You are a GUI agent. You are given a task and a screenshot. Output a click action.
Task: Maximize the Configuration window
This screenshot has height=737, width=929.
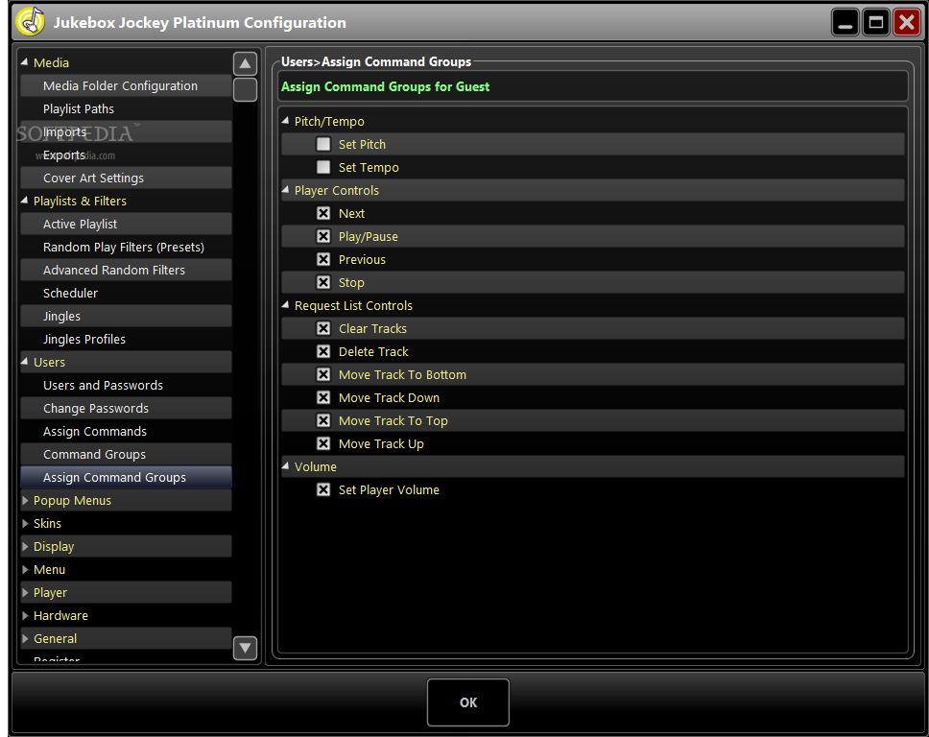click(x=875, y=23)
